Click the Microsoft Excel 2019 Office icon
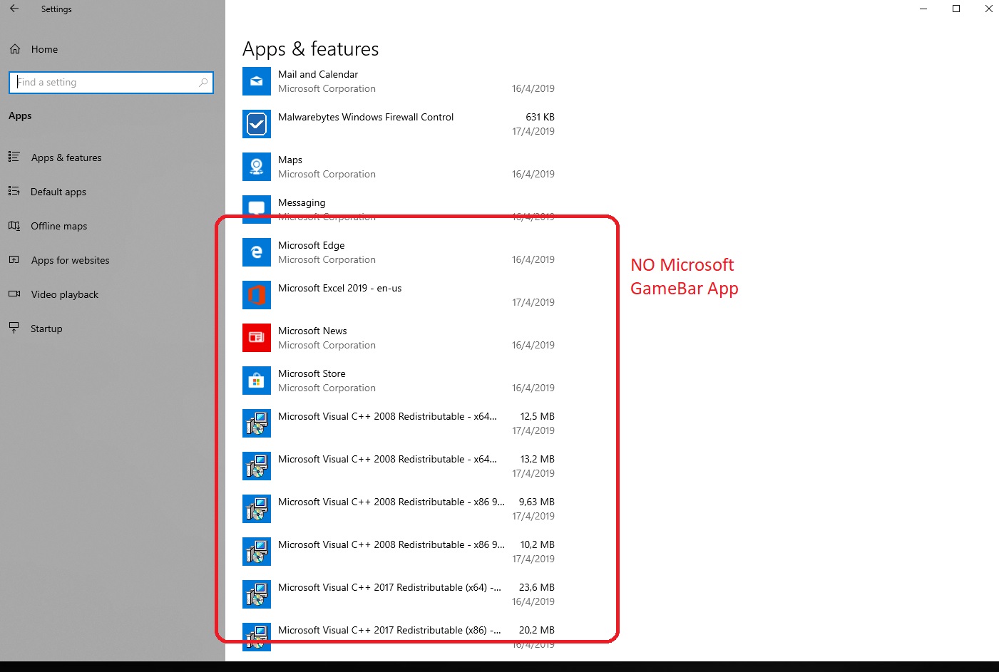 tap(257, 295)
